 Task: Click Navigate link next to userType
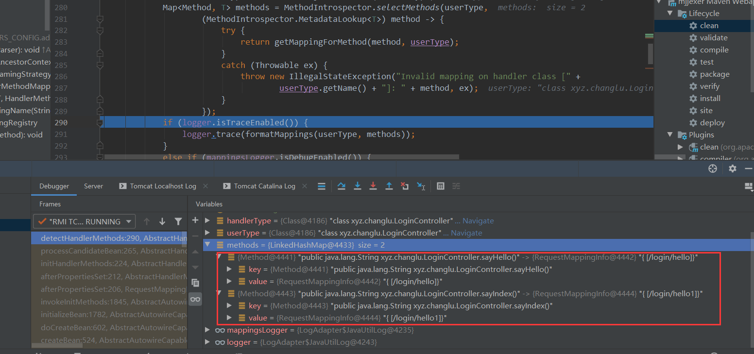(x=466, y=233)
